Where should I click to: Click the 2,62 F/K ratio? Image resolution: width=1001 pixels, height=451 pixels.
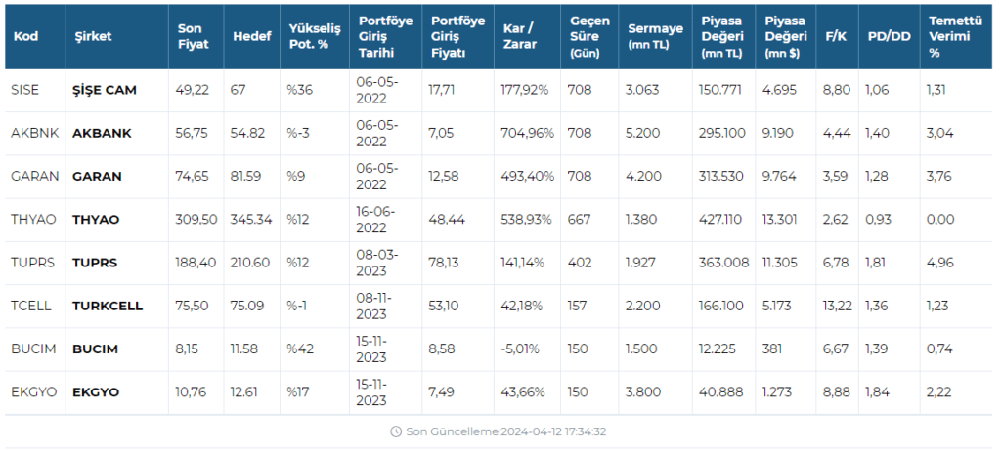pyautogui.click(x=836, y=220)
